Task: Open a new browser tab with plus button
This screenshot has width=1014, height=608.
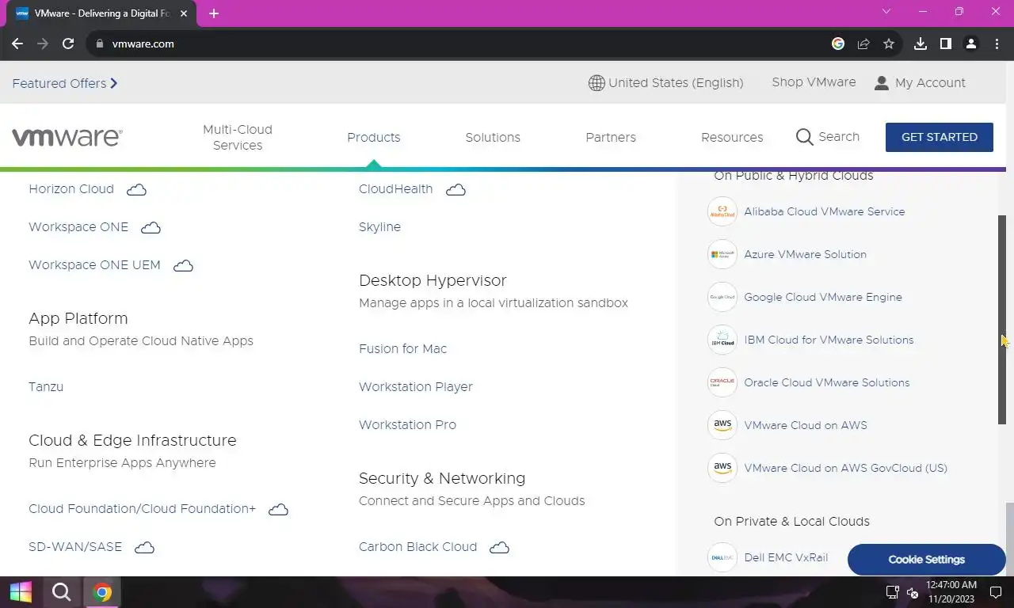Action: coord(214,13)
